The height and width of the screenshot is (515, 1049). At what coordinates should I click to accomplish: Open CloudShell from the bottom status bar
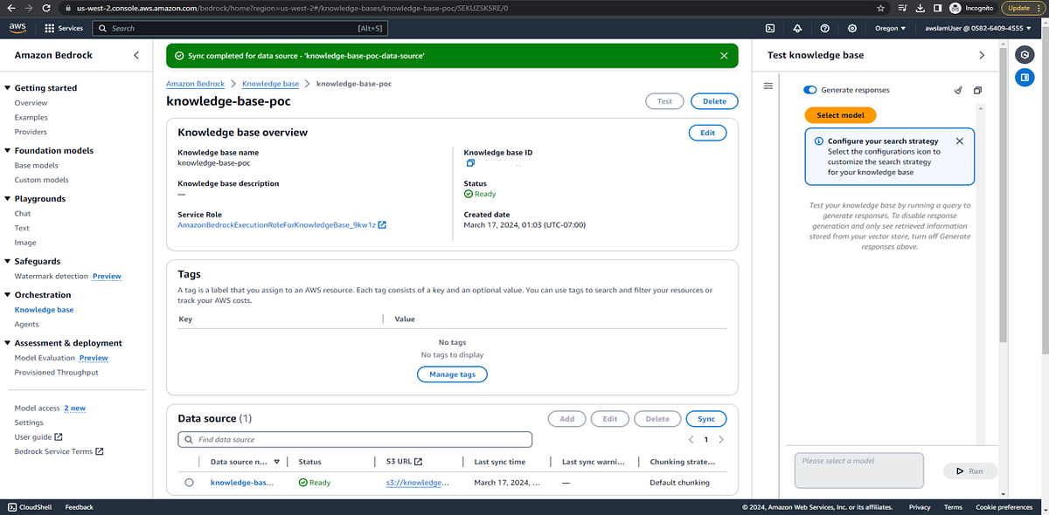point(30,506)
